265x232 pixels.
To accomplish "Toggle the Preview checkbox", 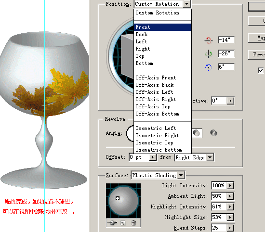I will click(x=261, y=70).
